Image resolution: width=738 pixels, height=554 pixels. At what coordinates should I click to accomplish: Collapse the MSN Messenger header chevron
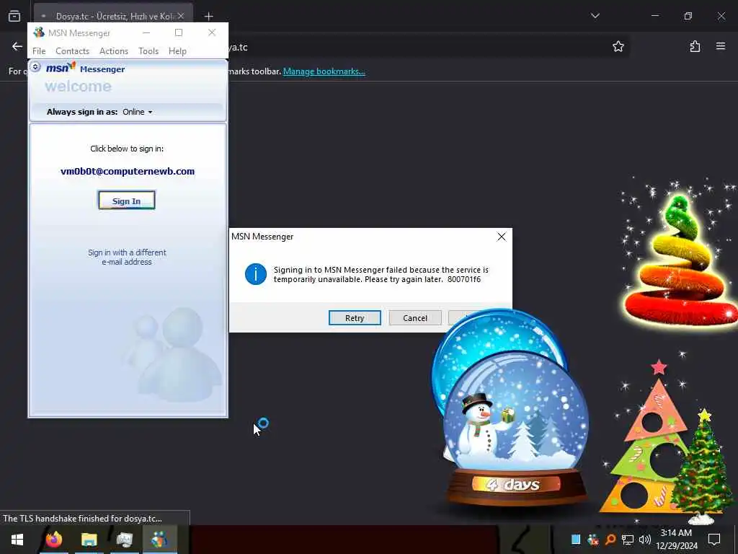[35, 67]
